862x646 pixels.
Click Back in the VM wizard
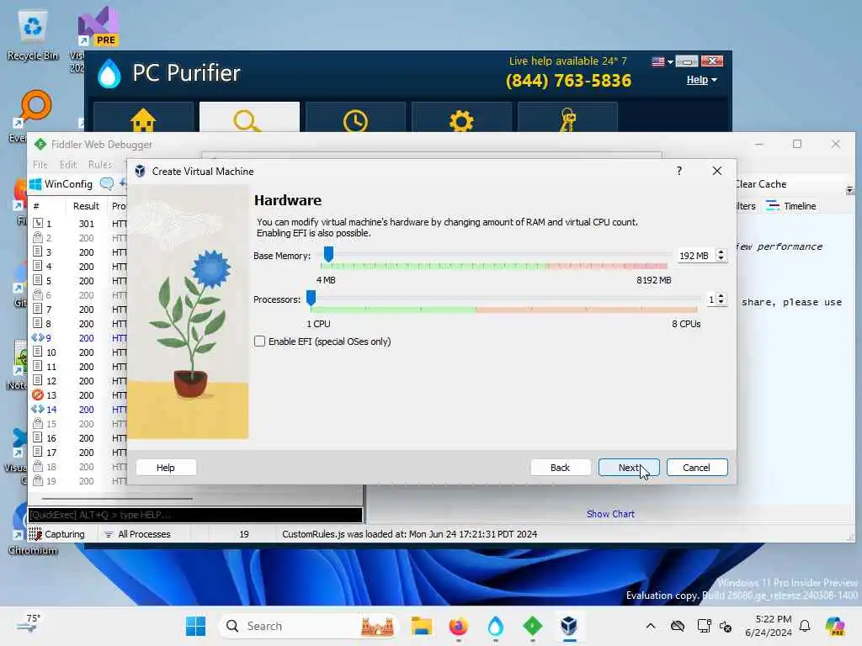coord(560,468)
